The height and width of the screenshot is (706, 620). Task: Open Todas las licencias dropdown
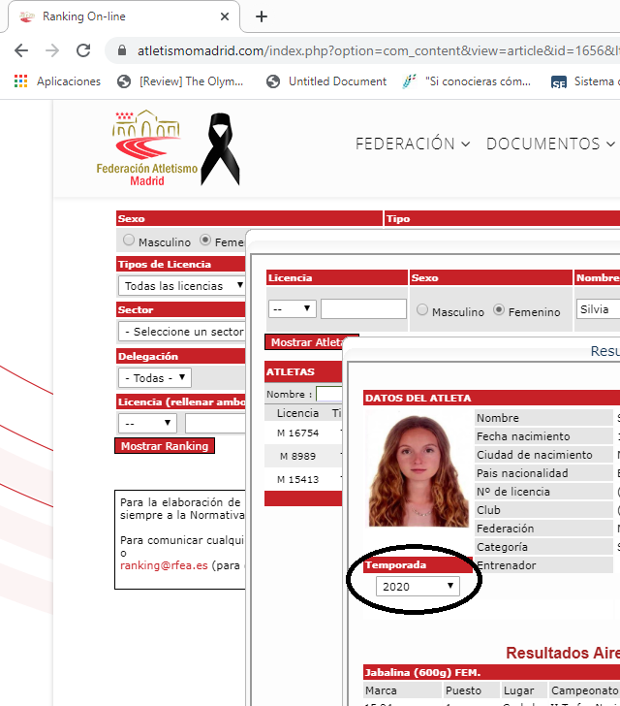(182, 286)
